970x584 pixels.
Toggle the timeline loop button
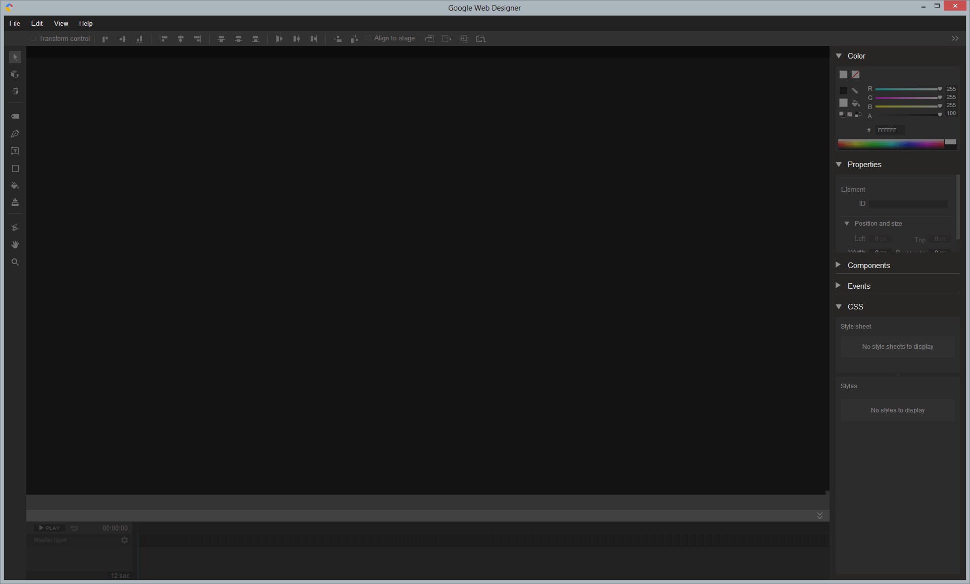pyautogui.click(x=74, y=528)
